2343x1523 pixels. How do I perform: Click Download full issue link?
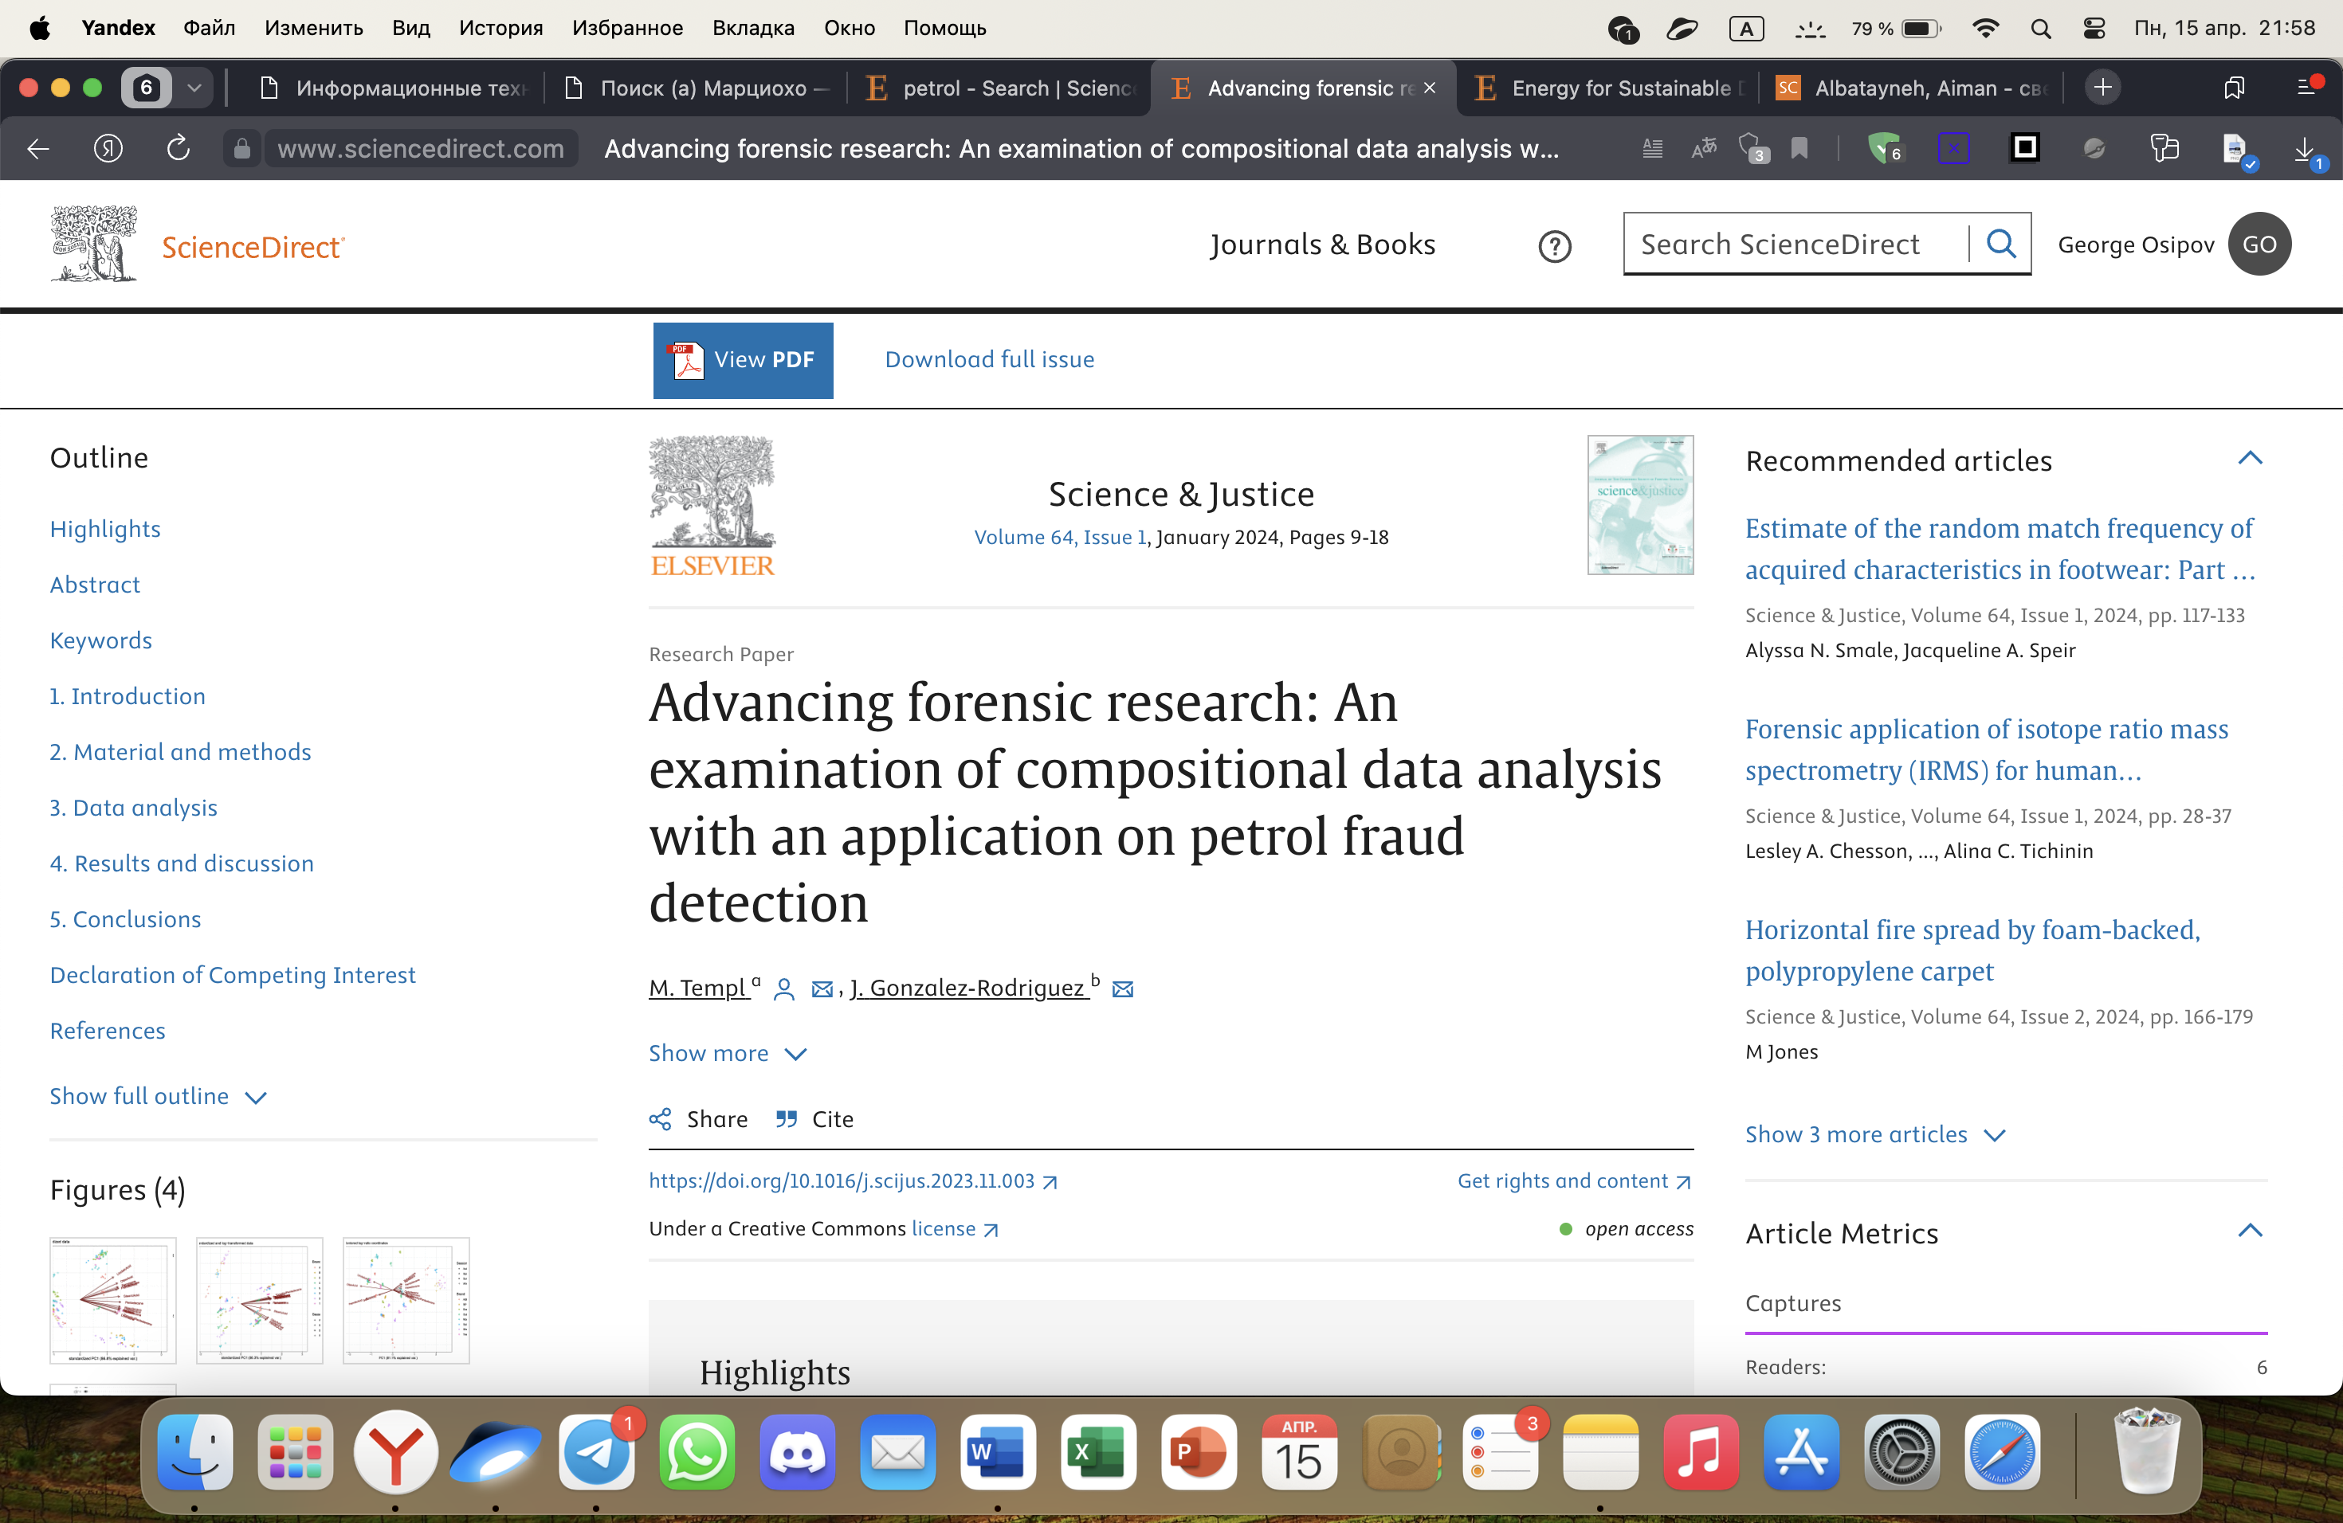click(x=989, y=360)
